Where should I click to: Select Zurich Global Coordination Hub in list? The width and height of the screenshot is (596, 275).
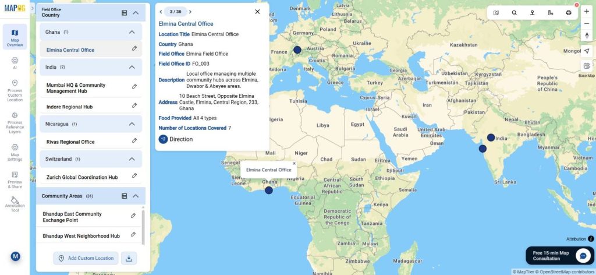click(82, 177)
